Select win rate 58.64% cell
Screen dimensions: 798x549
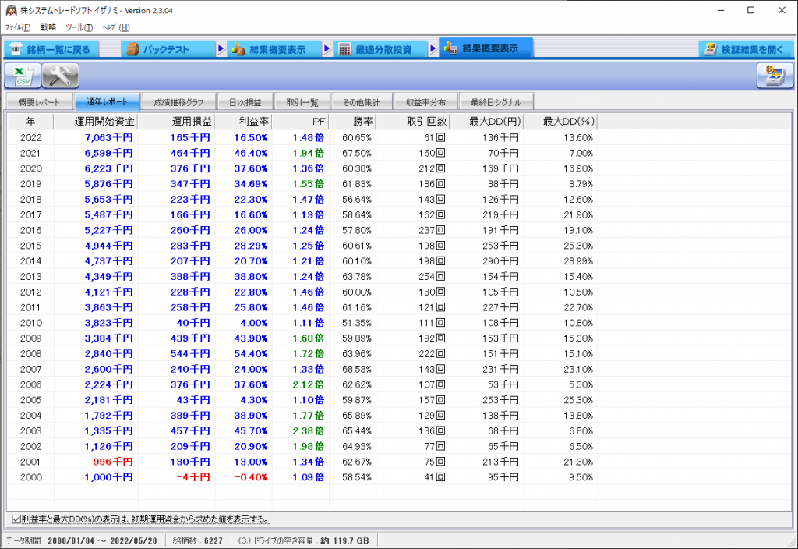[x=352, y=215]
